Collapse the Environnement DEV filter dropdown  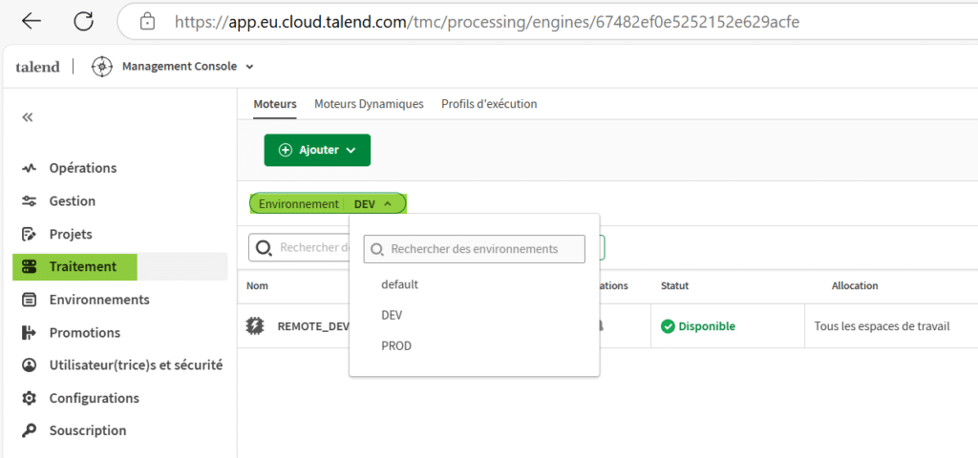[x=329, y=204]
